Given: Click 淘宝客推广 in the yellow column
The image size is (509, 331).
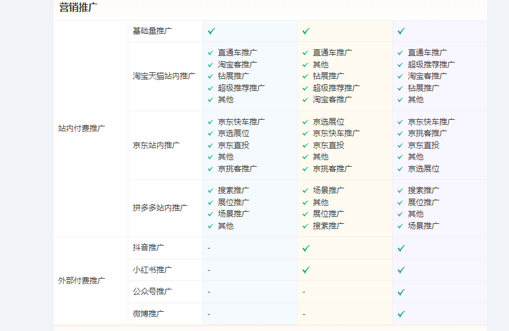Looking at the screenshot, I should pos(333,99).
